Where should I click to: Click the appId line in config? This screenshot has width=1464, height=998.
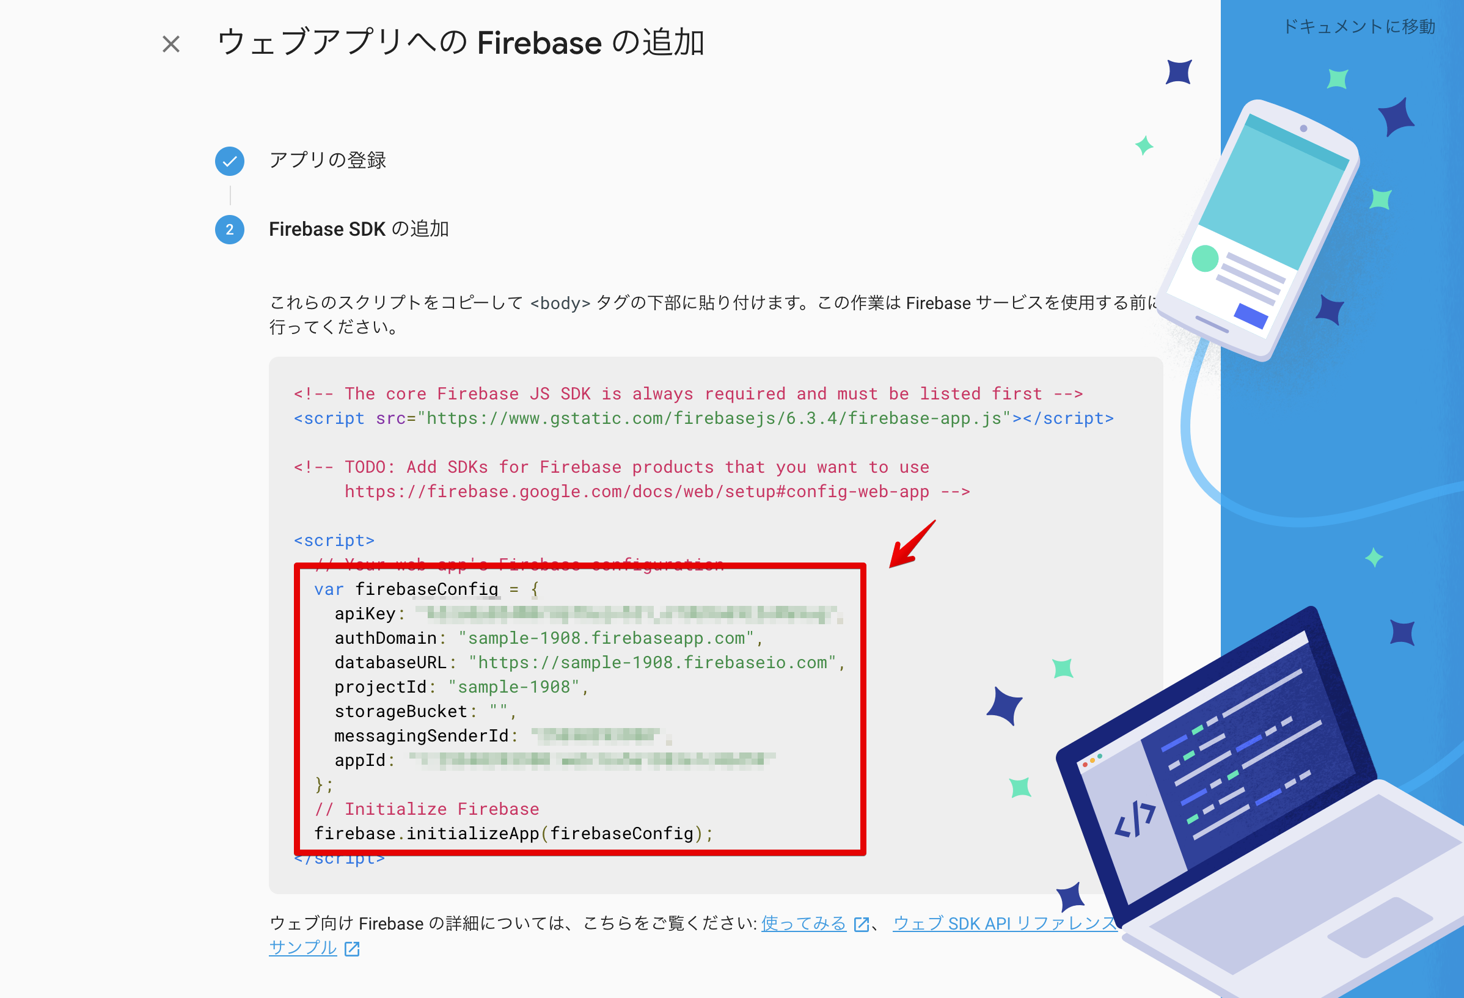coord(555,760)
